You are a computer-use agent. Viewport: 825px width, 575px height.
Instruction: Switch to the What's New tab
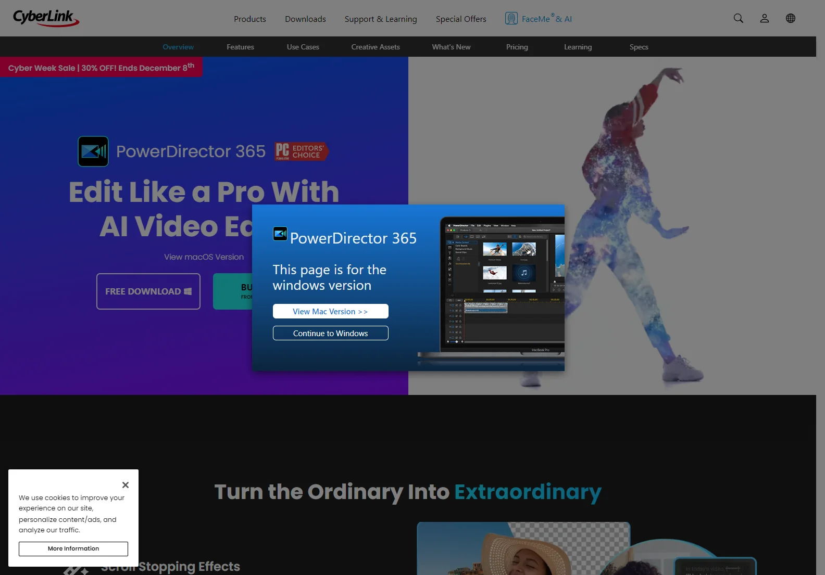coord(451,47)
